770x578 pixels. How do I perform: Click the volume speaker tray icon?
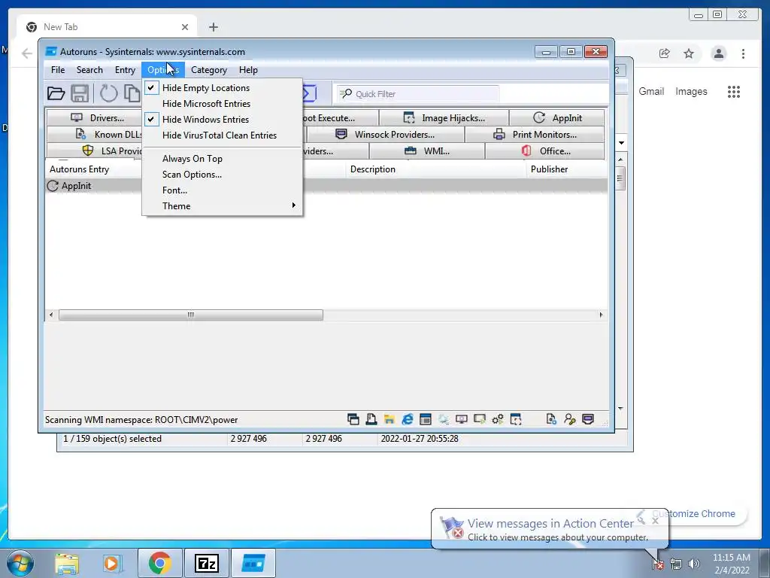(694, 564)
